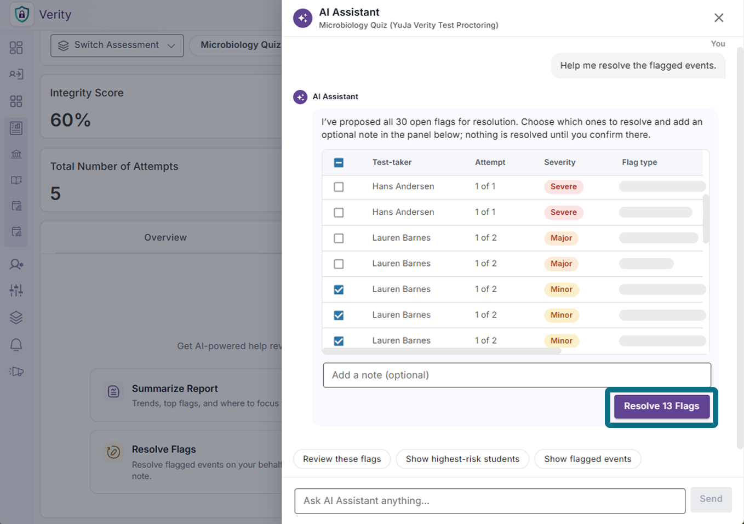744x524 pixels.
Task: Click the Send button
Action: (x=711, y=499)
